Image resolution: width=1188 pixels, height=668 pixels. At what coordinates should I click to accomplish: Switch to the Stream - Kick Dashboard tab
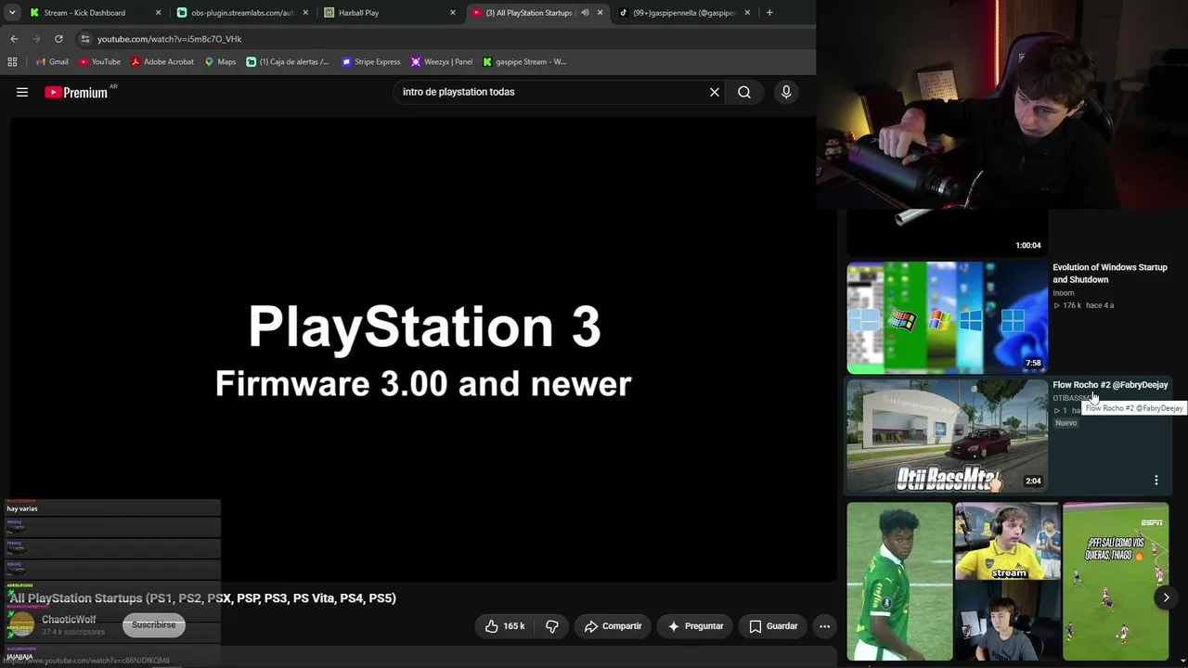click(x=93, y=13)
